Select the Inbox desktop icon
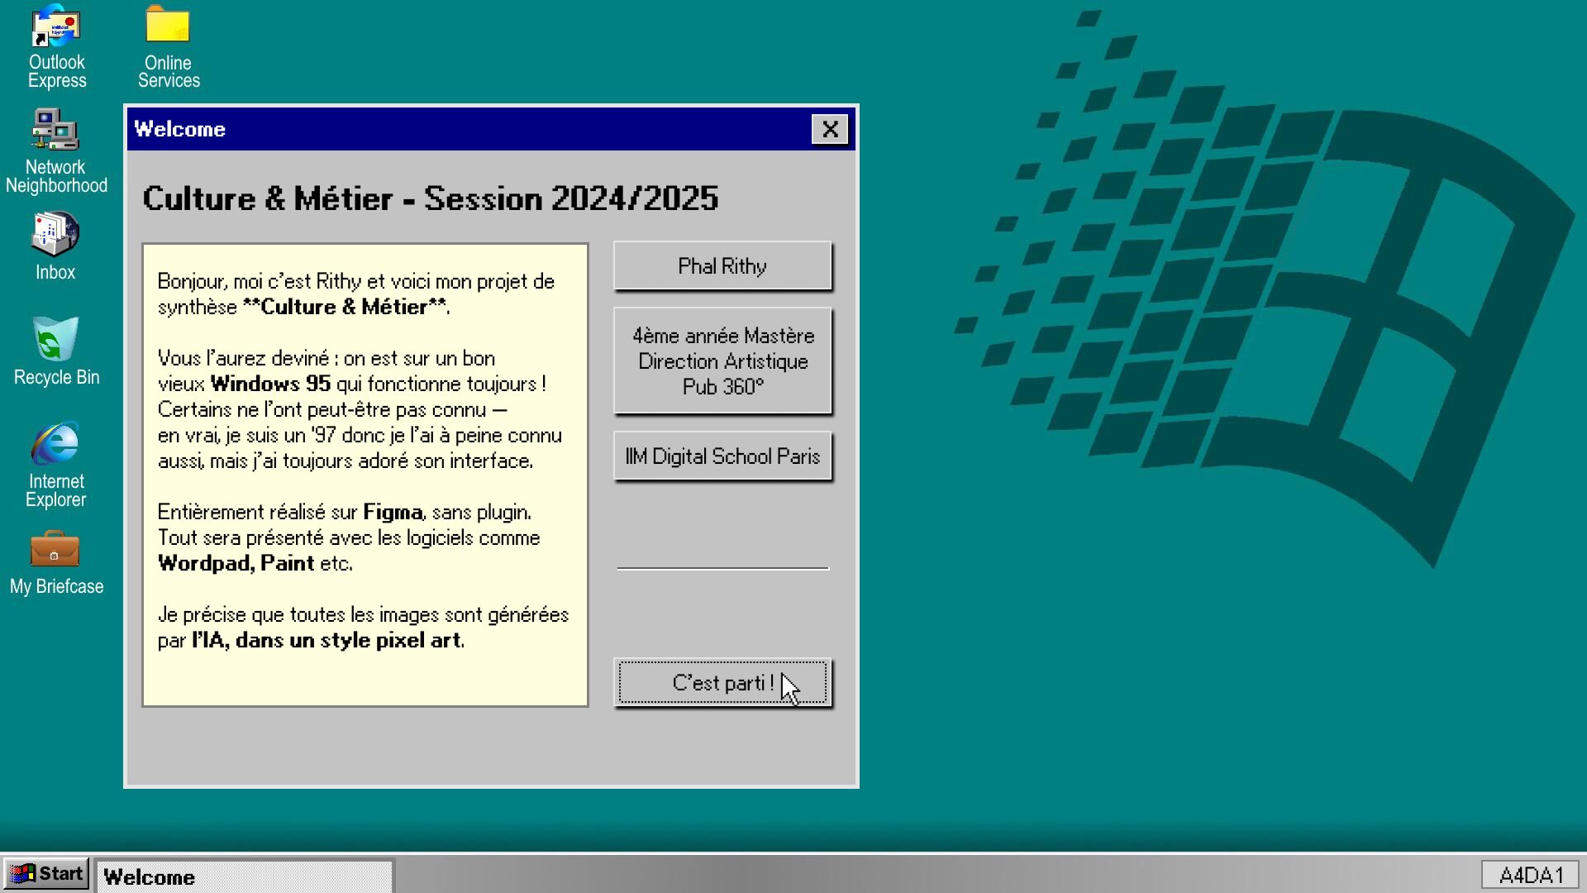Screen dimensions: 1587x893 pos(55,246)
